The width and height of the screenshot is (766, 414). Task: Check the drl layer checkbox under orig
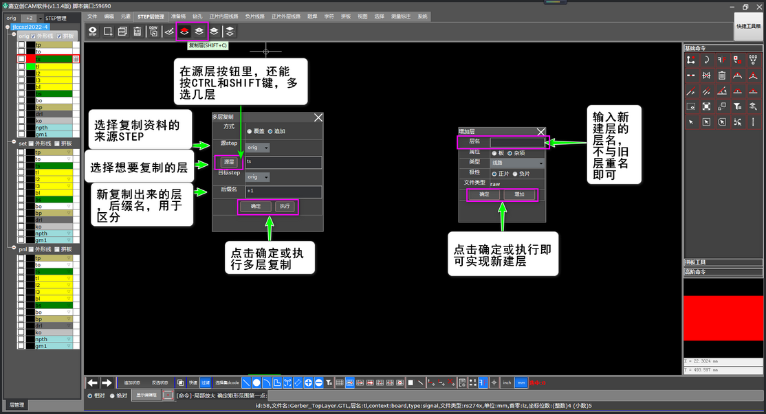(x=21, y=113)
